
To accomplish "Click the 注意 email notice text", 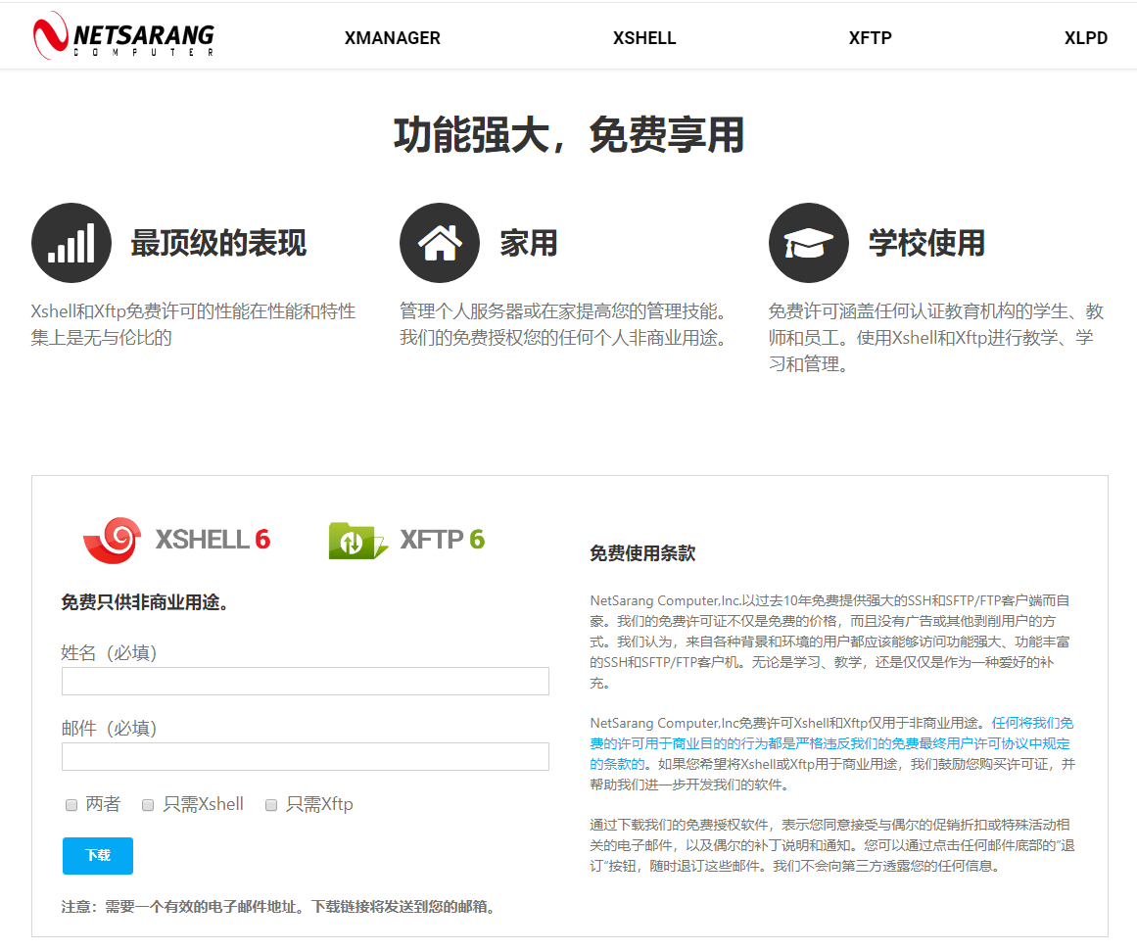I will point(280,907).
